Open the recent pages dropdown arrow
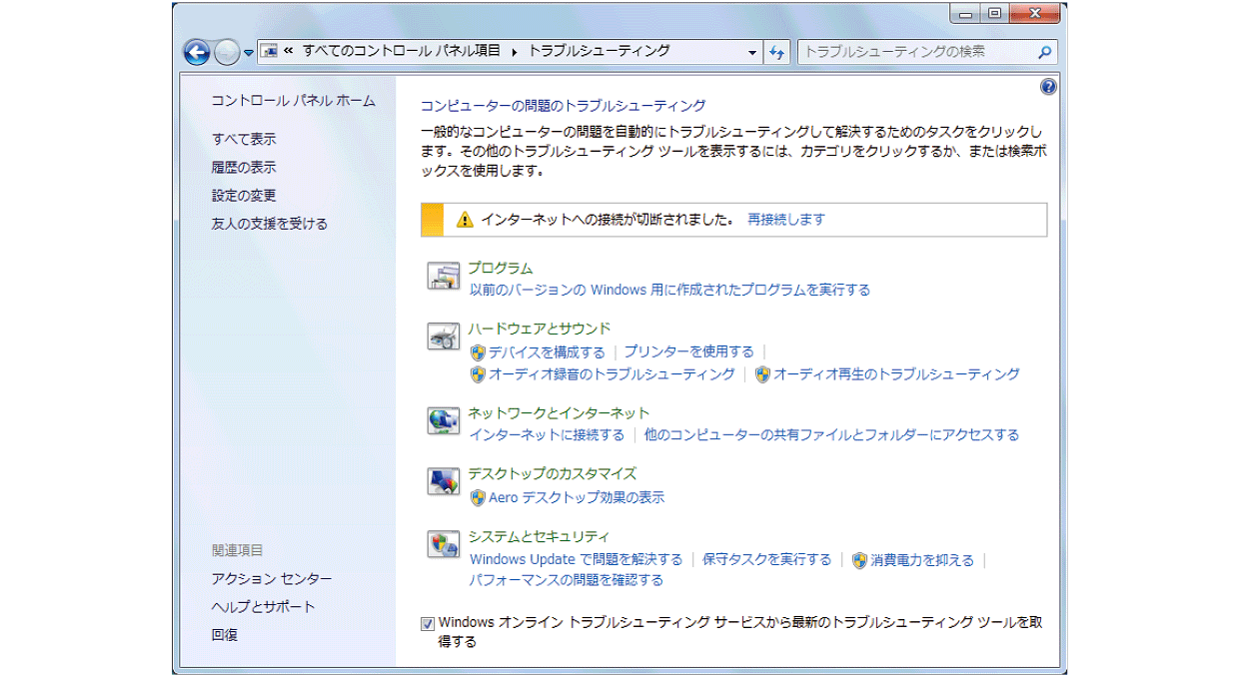The width and height of the screenshot is (1239, 677). [x=249, y=53]
